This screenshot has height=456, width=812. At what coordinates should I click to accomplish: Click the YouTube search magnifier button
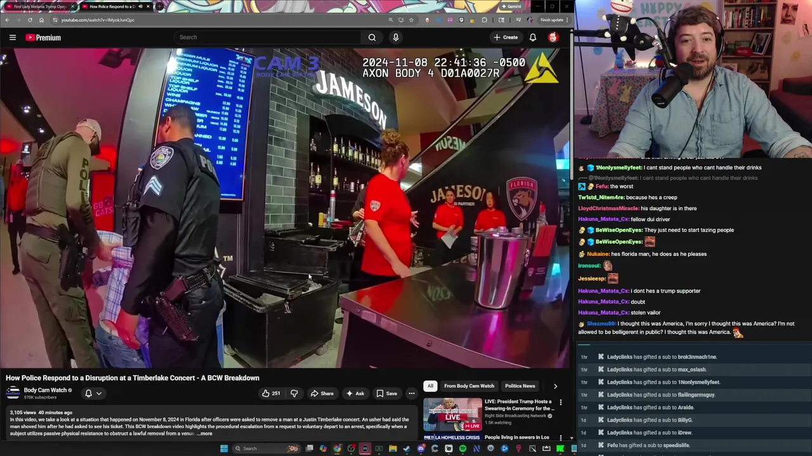[372, 37]
